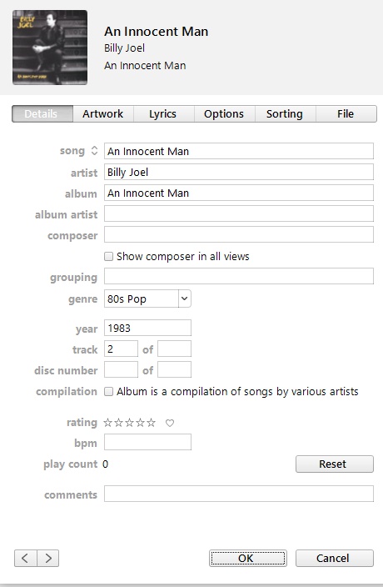The height and width of the screenshot is (587, 383).
Task: Click the Cancel button
Action: (335, 558)
